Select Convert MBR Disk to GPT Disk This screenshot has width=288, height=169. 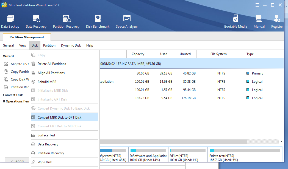[x=64, y=117]
